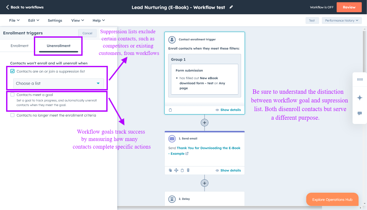The image size is (367, 210).
Task: Open the comments icon in right sidebar
Action: tap(360, 114)
